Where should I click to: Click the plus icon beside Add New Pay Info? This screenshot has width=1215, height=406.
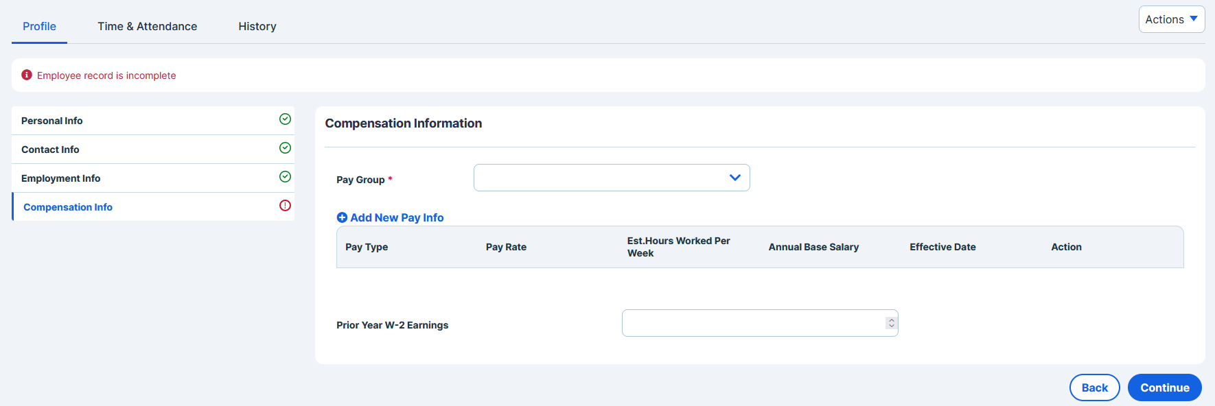pyautogui.click(x=342, y=217)
